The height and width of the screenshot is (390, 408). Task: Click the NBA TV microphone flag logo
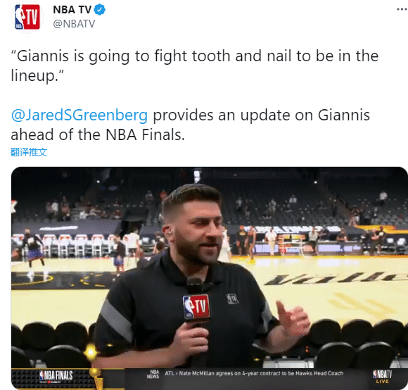pyautogui.click(x=196, y=307)
